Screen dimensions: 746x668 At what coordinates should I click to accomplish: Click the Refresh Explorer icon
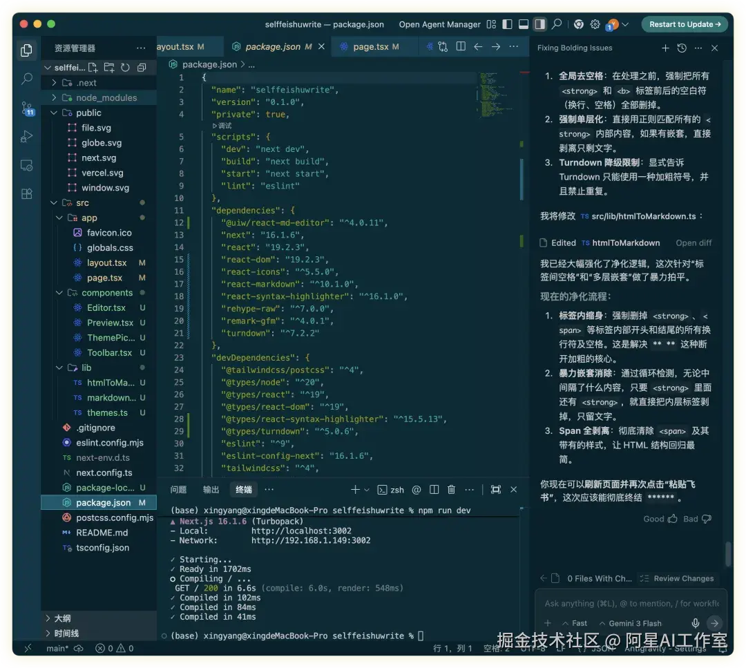[126, 67]
